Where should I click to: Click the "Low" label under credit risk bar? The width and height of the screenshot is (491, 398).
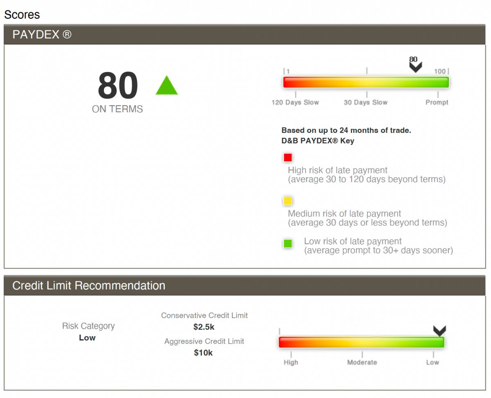click(x=432, y=362)
